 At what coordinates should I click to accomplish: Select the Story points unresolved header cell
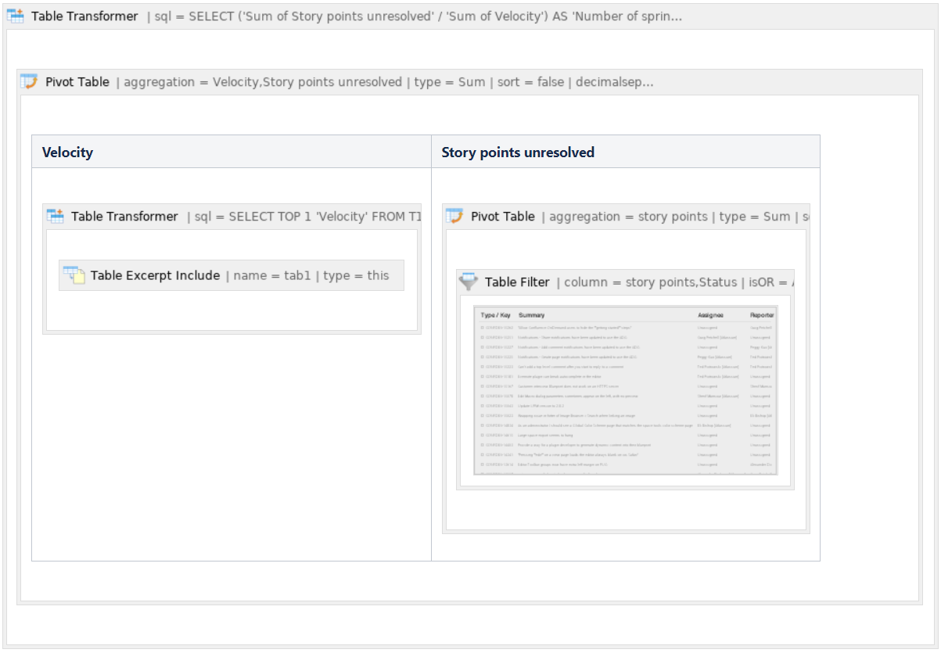pos(625,152)
